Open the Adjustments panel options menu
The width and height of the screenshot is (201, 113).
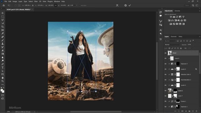200,11
